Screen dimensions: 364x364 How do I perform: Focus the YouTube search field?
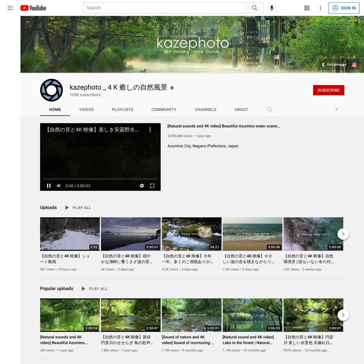[165, 8]
